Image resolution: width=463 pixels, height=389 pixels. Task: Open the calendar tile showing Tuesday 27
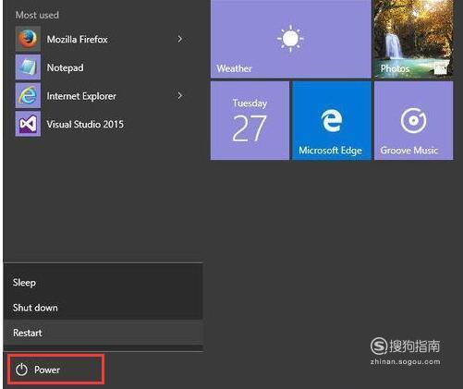coord(250,120)
